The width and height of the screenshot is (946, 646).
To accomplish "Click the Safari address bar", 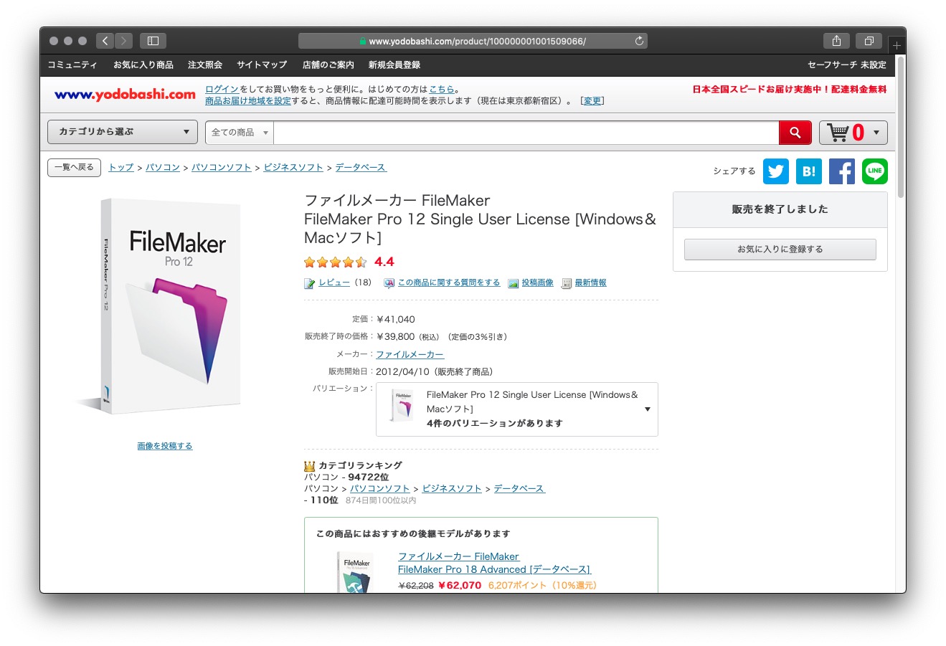I will 473,41.
